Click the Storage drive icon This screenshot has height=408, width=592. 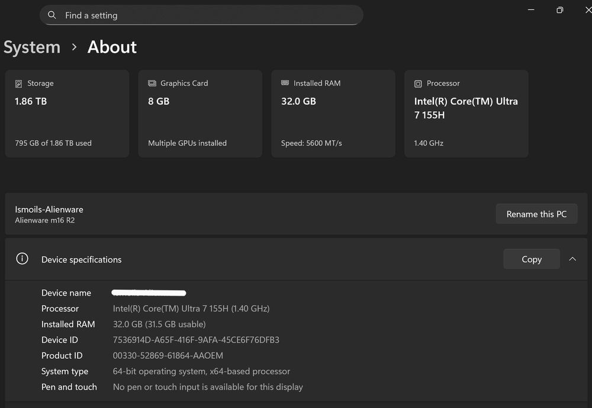(x=19, y=84)
